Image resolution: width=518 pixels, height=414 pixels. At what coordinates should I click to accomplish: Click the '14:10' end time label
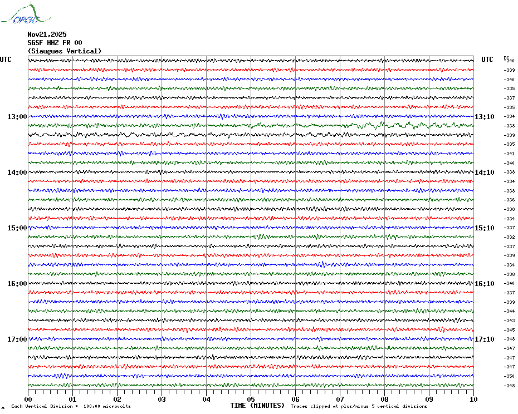485,172
